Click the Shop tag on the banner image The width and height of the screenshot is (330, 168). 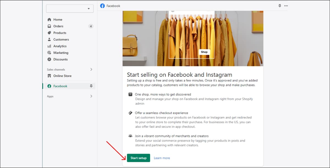[204, 52]
